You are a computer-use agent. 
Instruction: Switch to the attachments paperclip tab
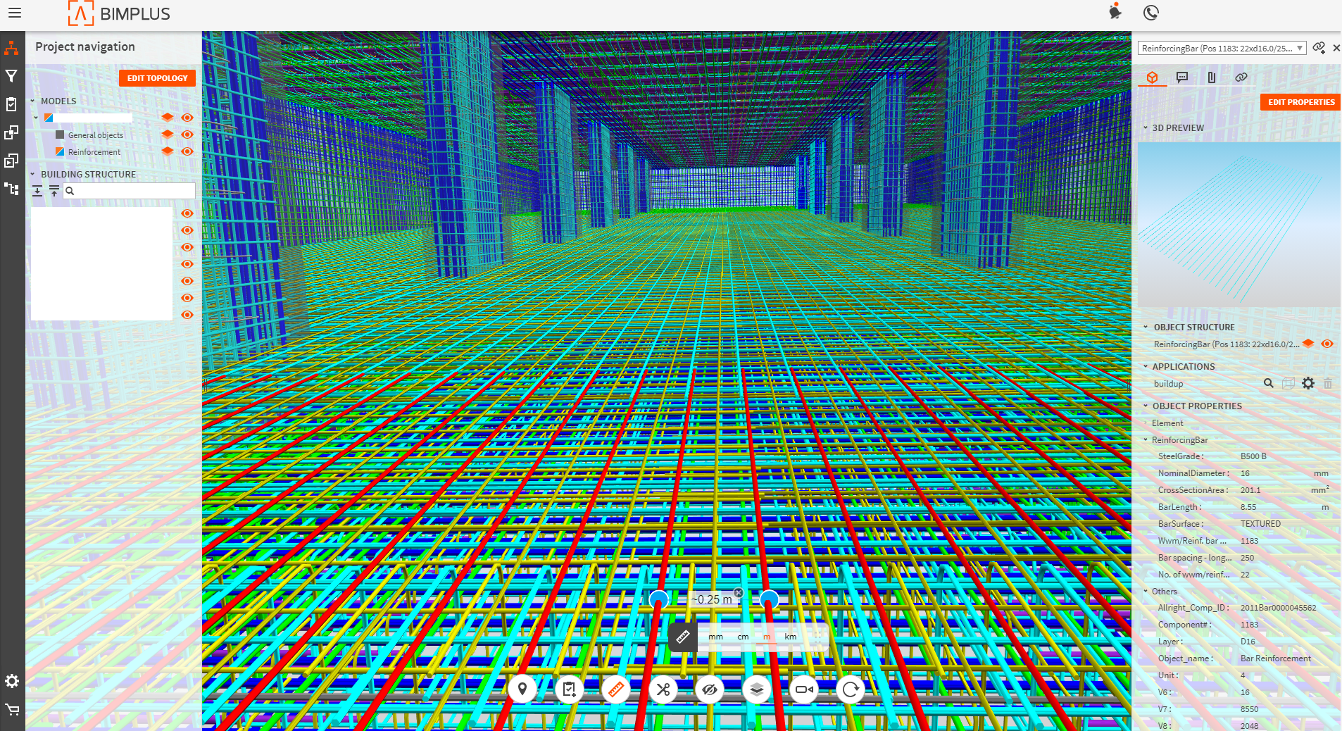pyautogui.click(x=1212, y=77)
